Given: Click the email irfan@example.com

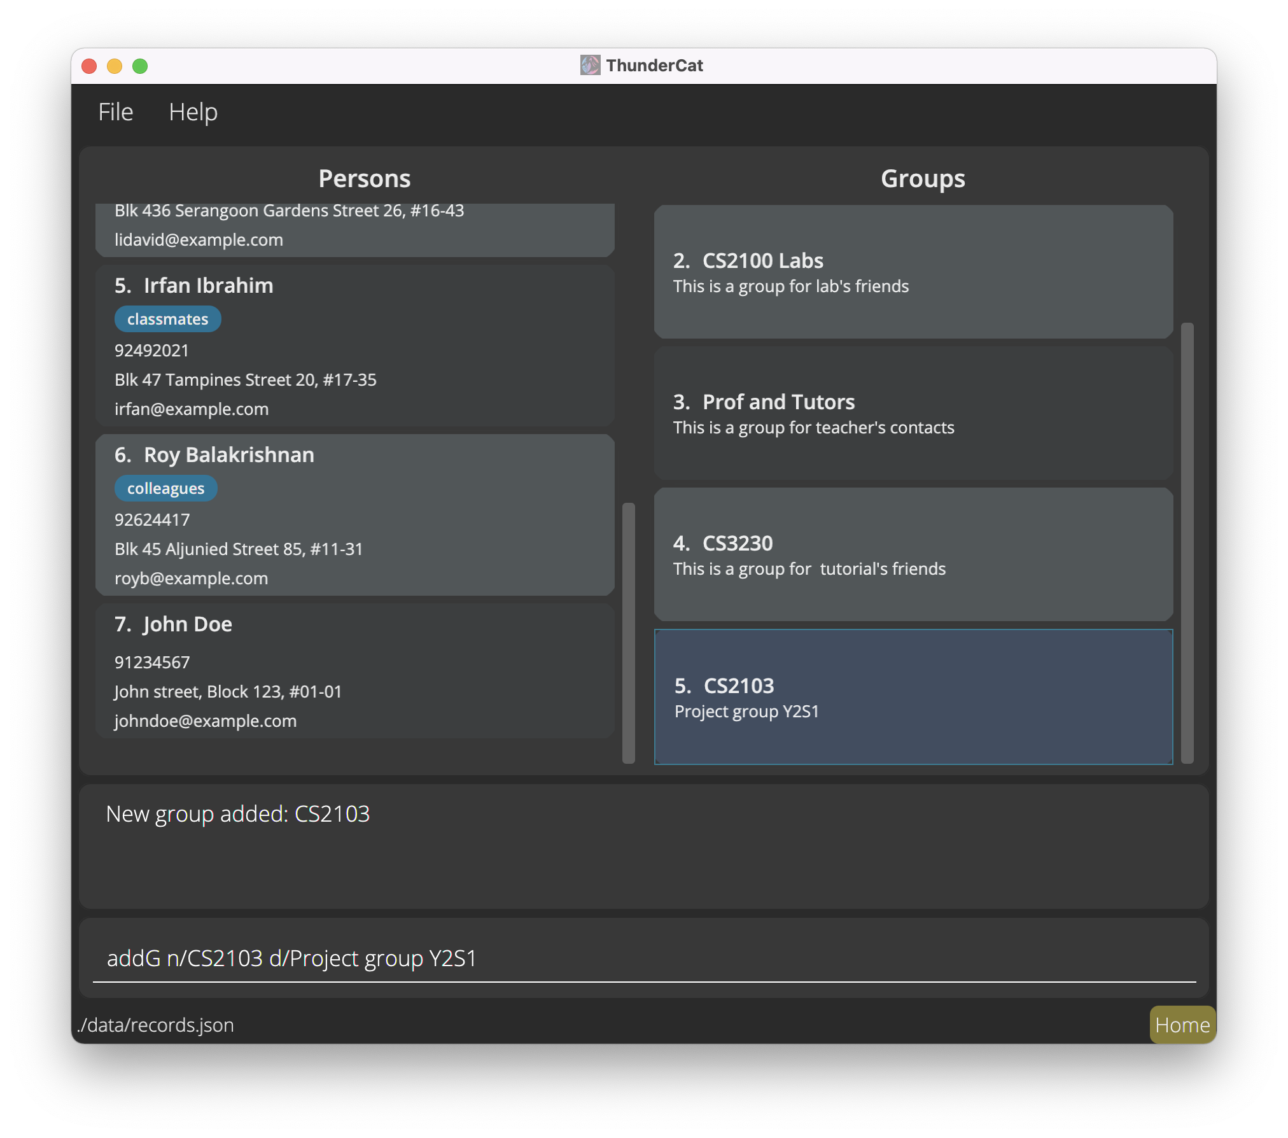Looking at the screenshot, I should coord(192,409).
